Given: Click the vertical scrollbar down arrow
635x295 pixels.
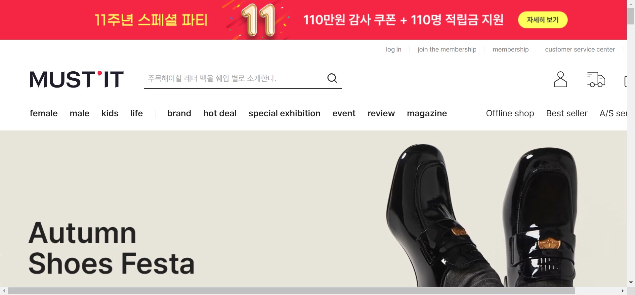Looking at the screenshot, I should point(631,282).
